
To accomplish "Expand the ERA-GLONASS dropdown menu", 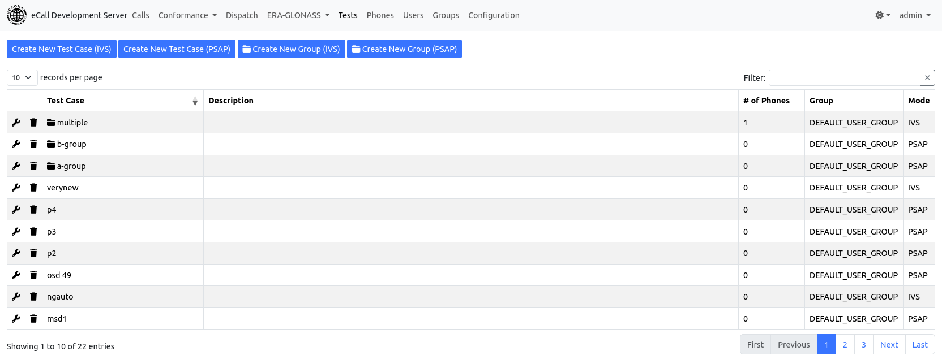I will coord(298,15).
